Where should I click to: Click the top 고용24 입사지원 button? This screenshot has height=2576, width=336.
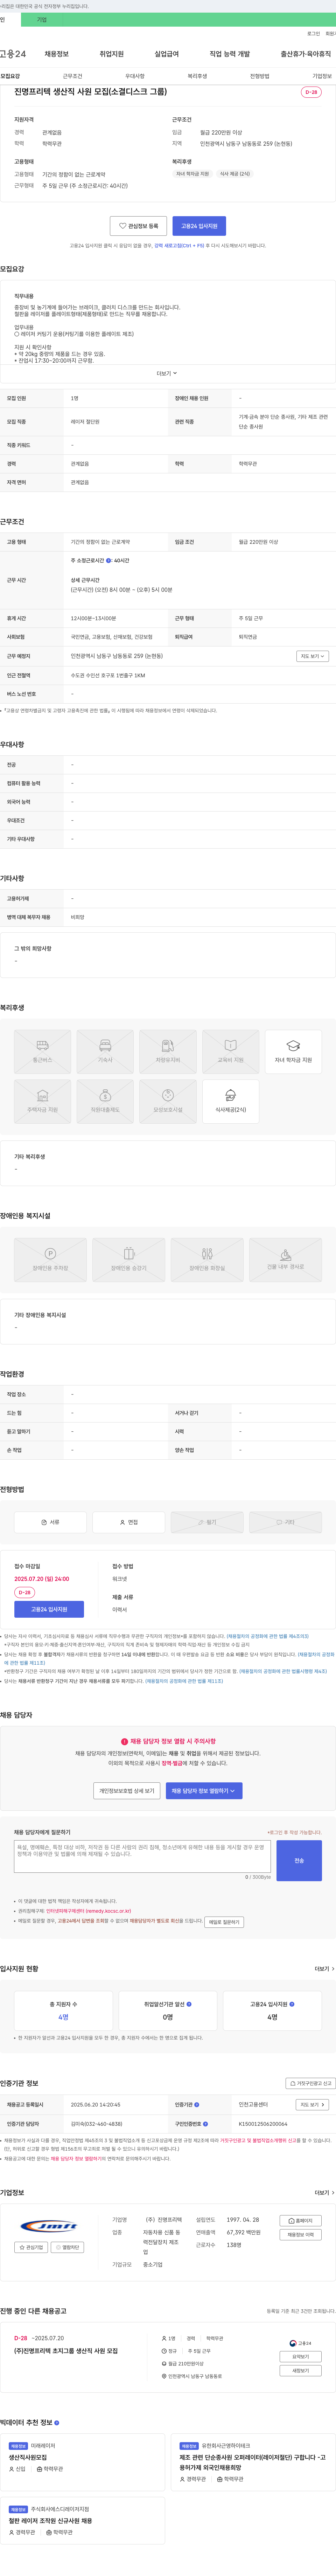click(x=199, y=226)
